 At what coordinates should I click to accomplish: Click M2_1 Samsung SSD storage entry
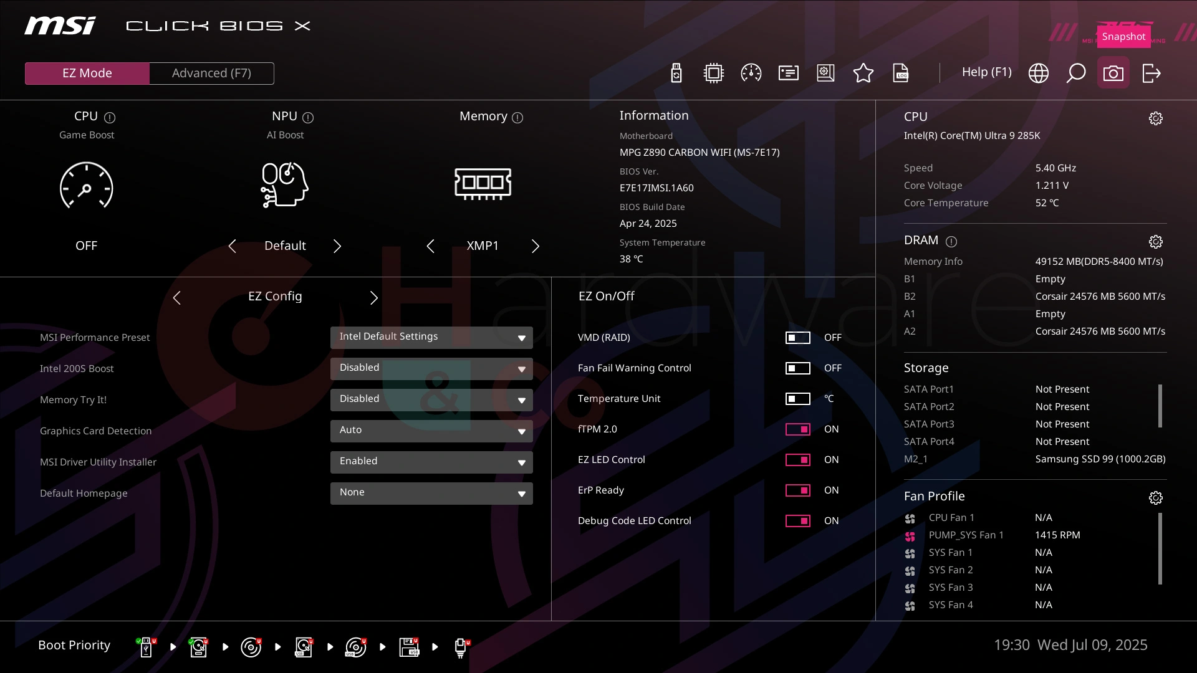[x=1035, y=459]
